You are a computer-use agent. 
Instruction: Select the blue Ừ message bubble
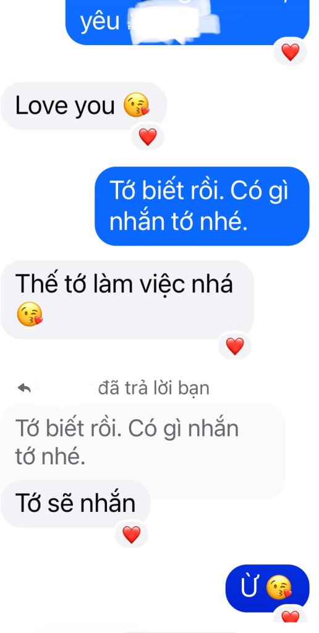click(267, 588)
